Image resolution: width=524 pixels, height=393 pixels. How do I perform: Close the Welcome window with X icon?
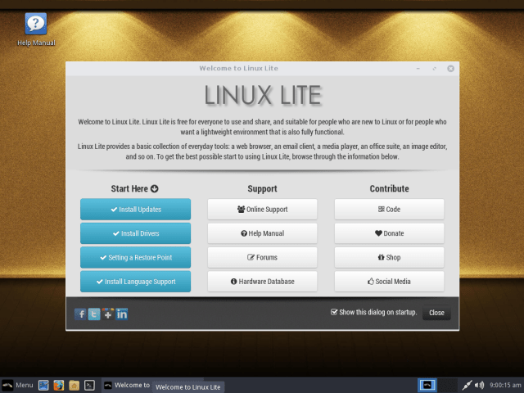451,69
